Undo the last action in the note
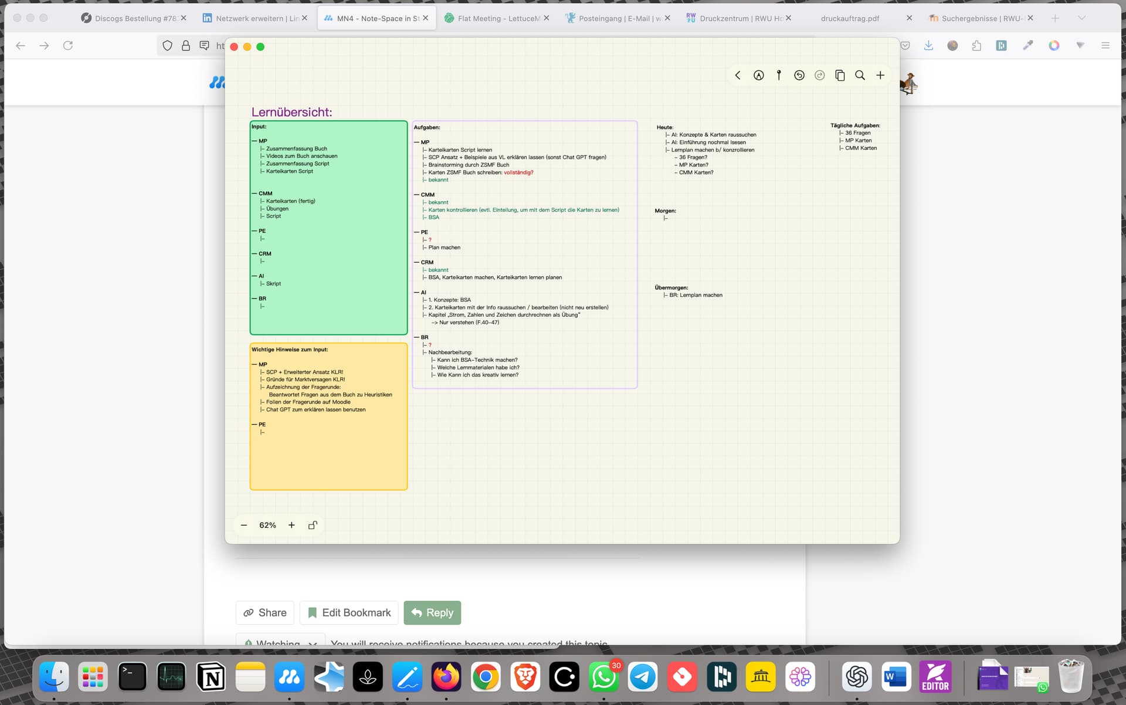Viewport: 1126px width, 705px height. [x=799, y=75]
